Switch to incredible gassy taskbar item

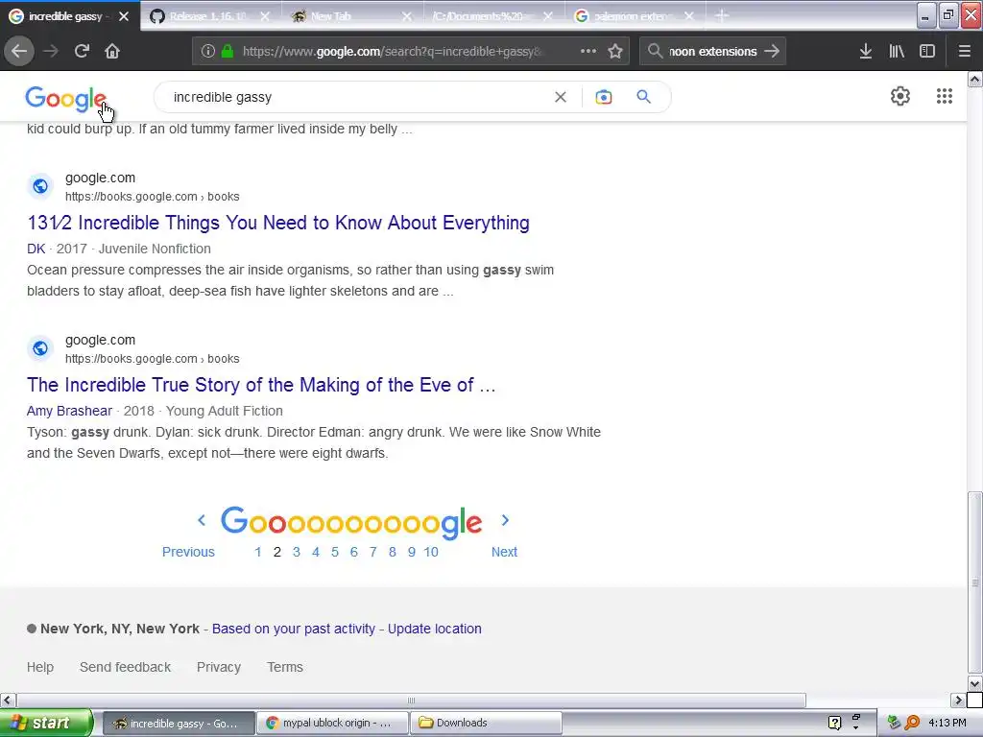click(180, 724)
